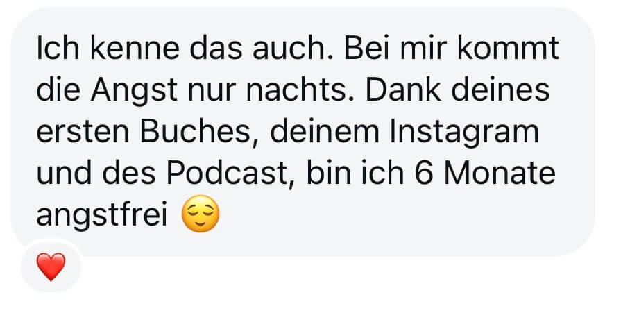Open the heart reaction badge below bubble

click(51, 267)
